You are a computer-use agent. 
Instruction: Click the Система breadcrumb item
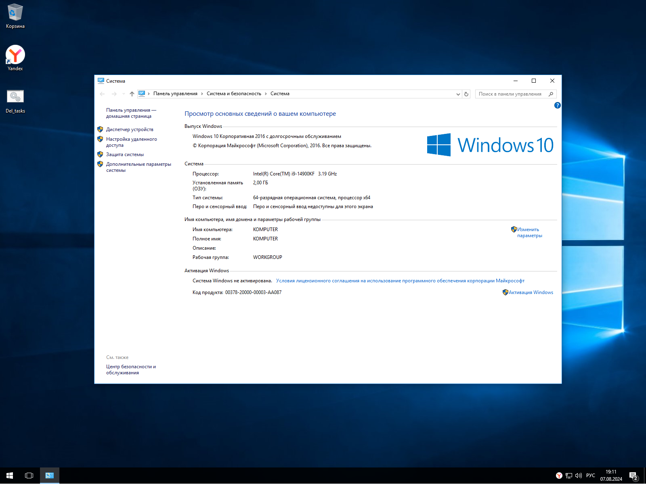[x=280, y=94]
